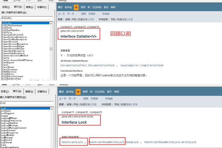Viewport: 222px width, 148px height.
Task: Select LogManager index entry
Action: (7, 138)
